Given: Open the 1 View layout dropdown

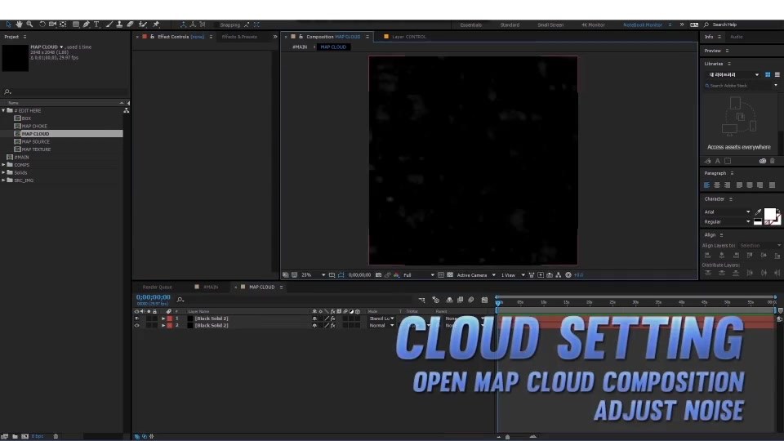Looking at the screenshot, I should pyautogui.click(x=513, y=275).
